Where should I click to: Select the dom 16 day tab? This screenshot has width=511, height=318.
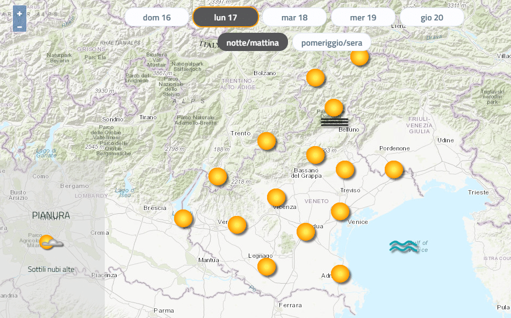point(157,17)
